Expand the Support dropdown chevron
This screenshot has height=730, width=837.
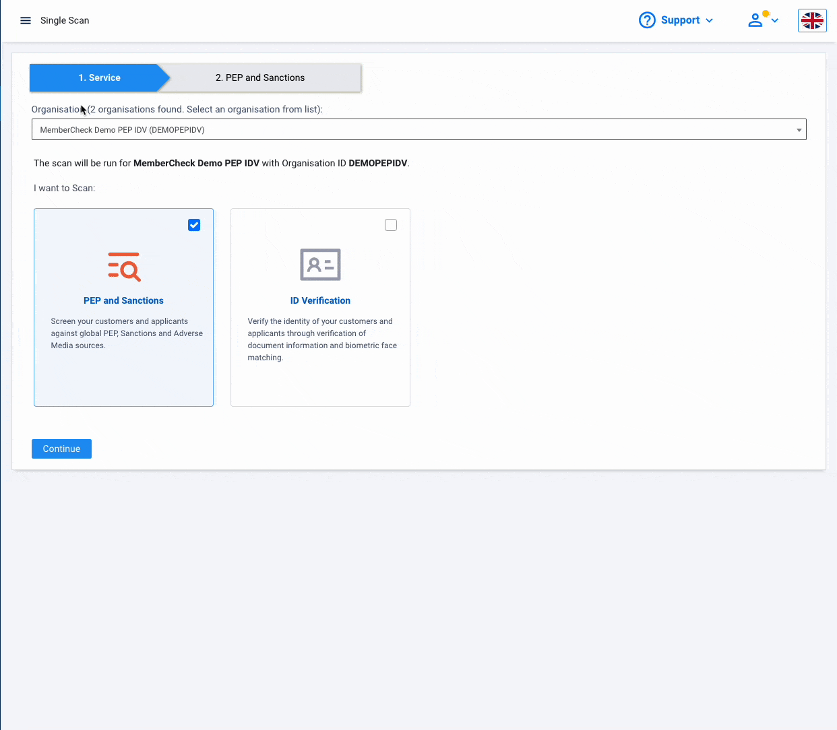[709, 20]
